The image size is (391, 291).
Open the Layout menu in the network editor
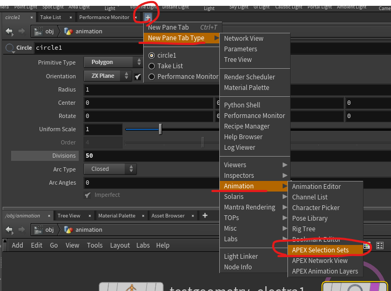[120, 245]
